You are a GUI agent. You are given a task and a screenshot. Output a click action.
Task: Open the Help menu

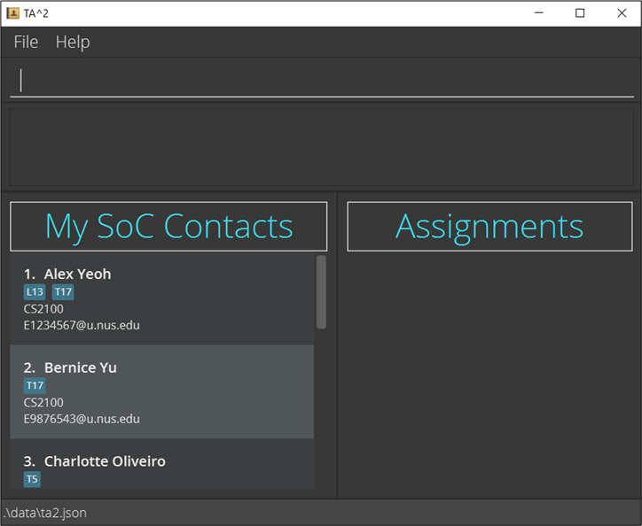pos(72,42)
